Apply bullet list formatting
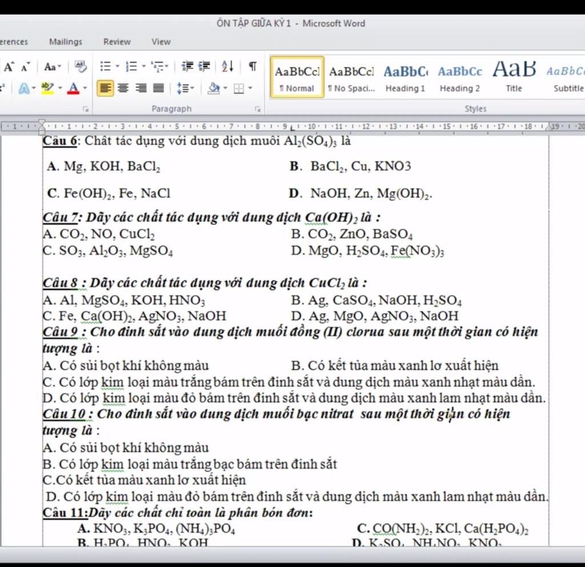Image resolution: width=585 pixels, height=567 pixels. point(106,67)
